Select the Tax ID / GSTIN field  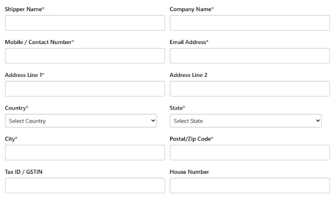point(85,185)
